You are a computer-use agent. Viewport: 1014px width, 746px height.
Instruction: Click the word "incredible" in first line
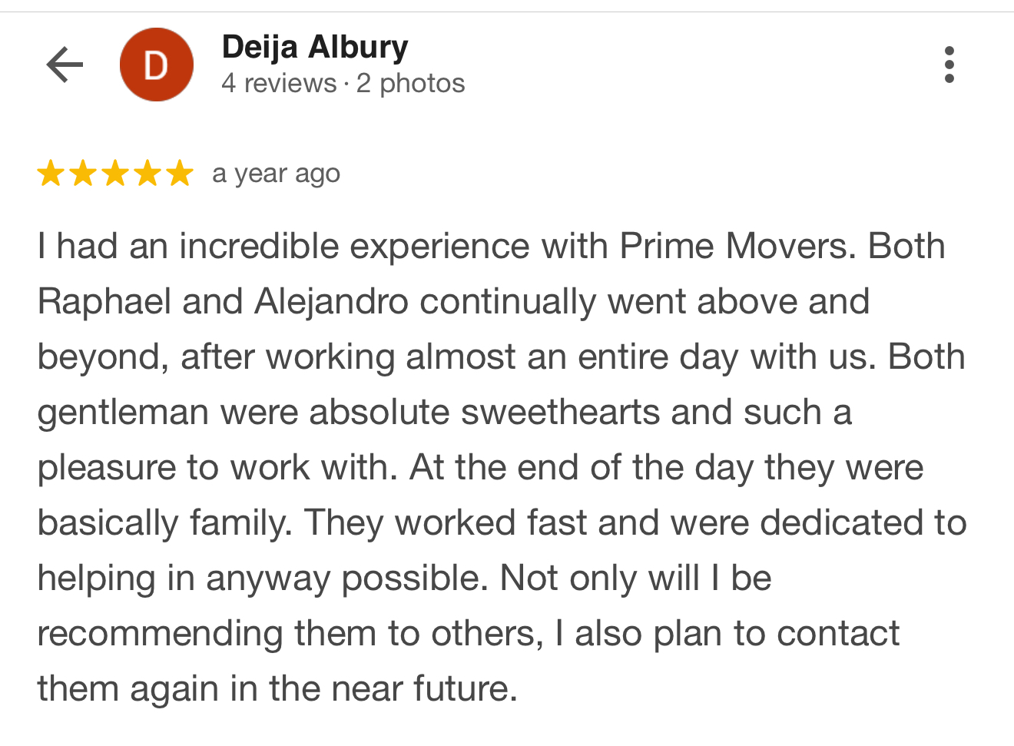click(x=259, y=247)
